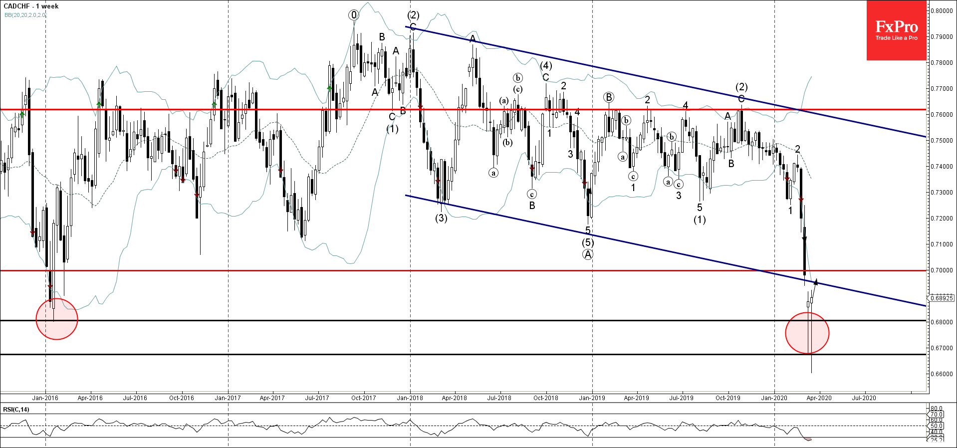
Task: Select the Apr-2020 date on time axis
Action: (819, 398)
